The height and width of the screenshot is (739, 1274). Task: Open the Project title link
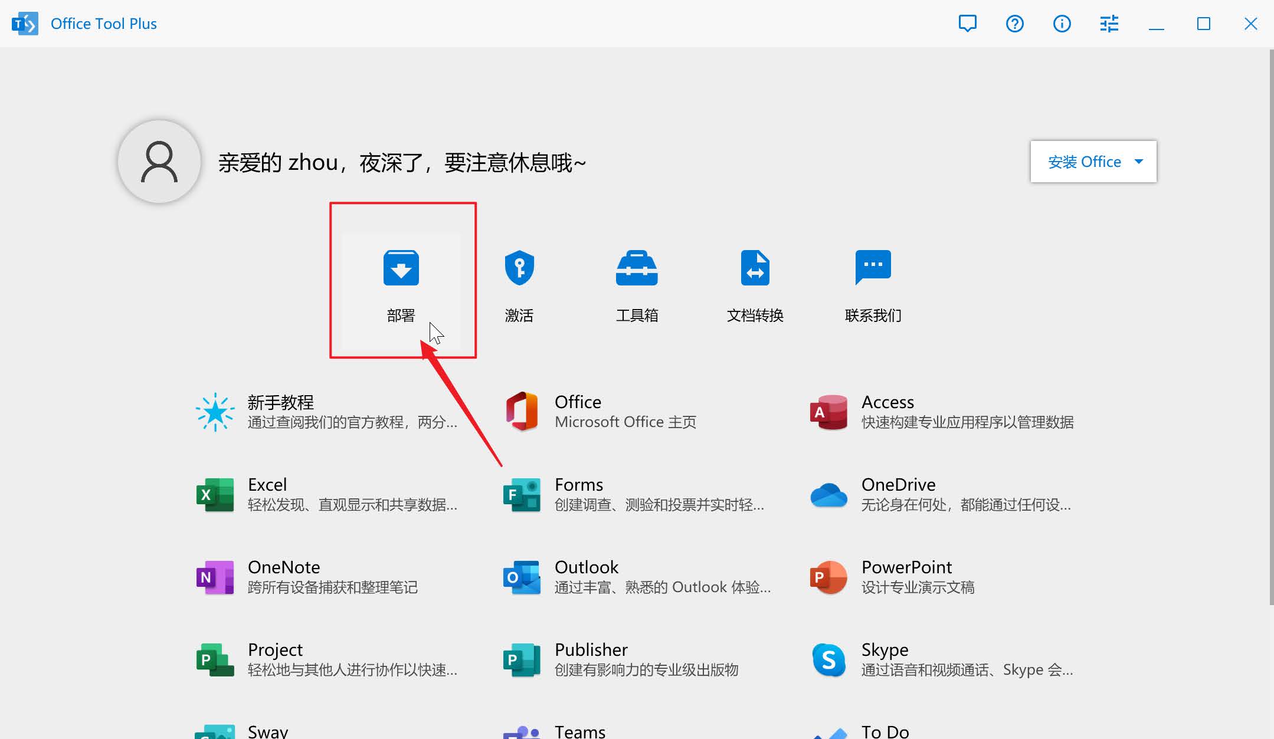pos(275,650)
